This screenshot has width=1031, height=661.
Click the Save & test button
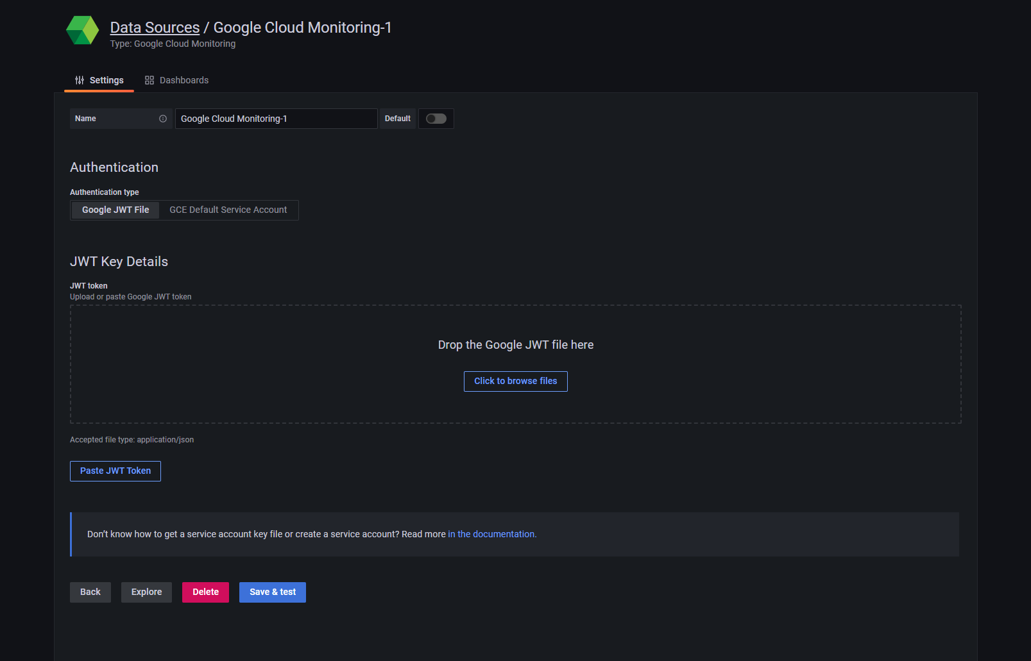tap(273, 592)
